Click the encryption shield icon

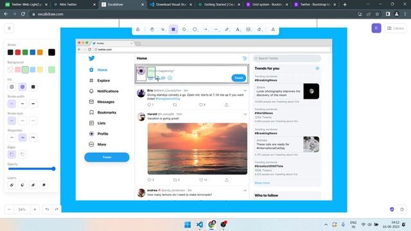click(392, 209)
